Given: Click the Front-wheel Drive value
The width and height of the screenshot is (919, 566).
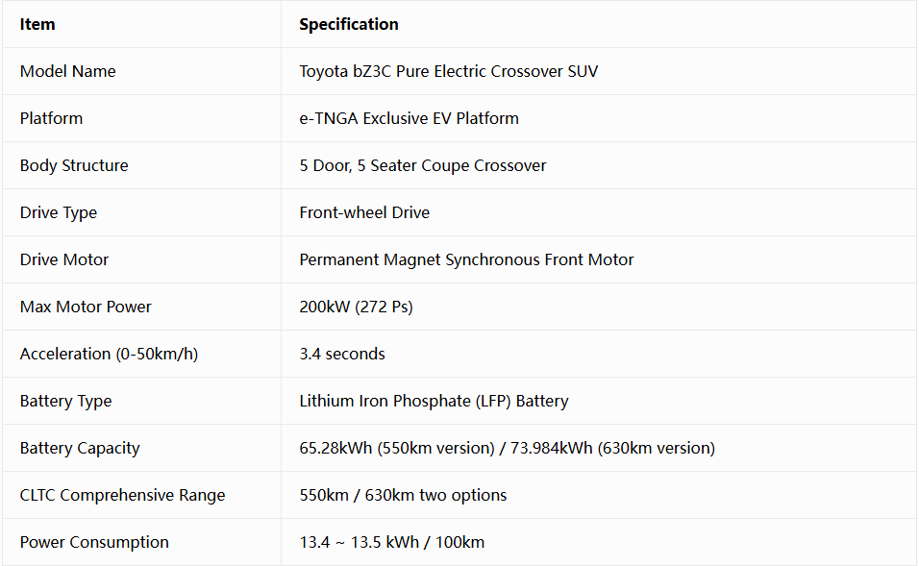Looking at the screenshot, I should 364,212.
